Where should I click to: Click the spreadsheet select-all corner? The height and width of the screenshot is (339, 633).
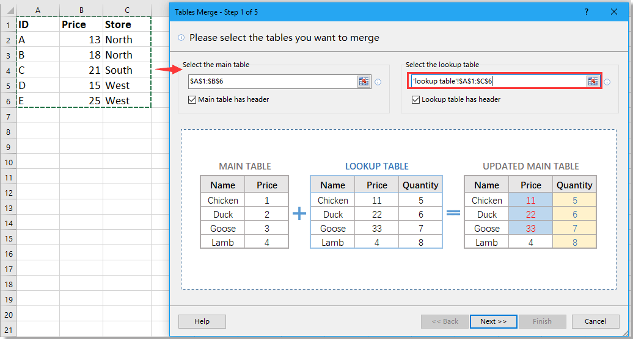[x=8, y=10]
